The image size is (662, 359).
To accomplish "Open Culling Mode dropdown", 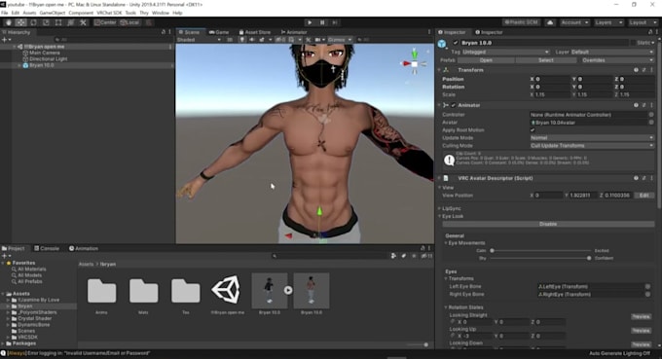I will (x=592, y=146).
